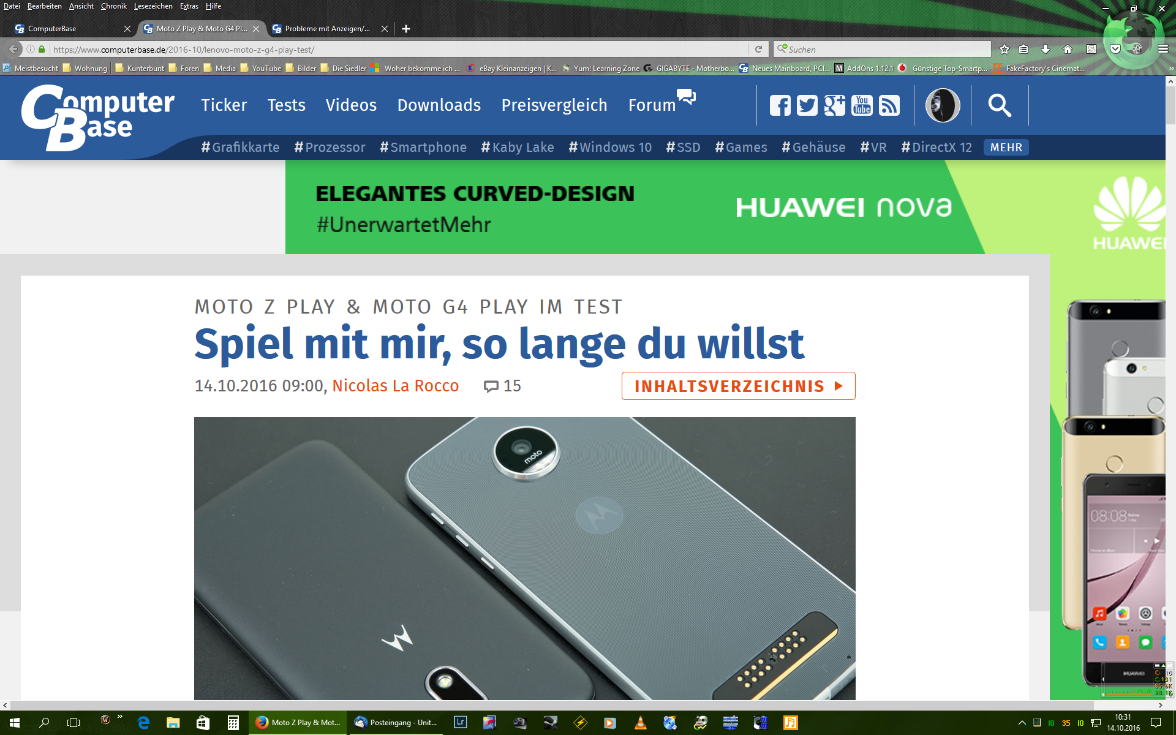The width and height of the screenshot is (1176, 735).
Task: Reload page with refresh button
Action: 758,49
